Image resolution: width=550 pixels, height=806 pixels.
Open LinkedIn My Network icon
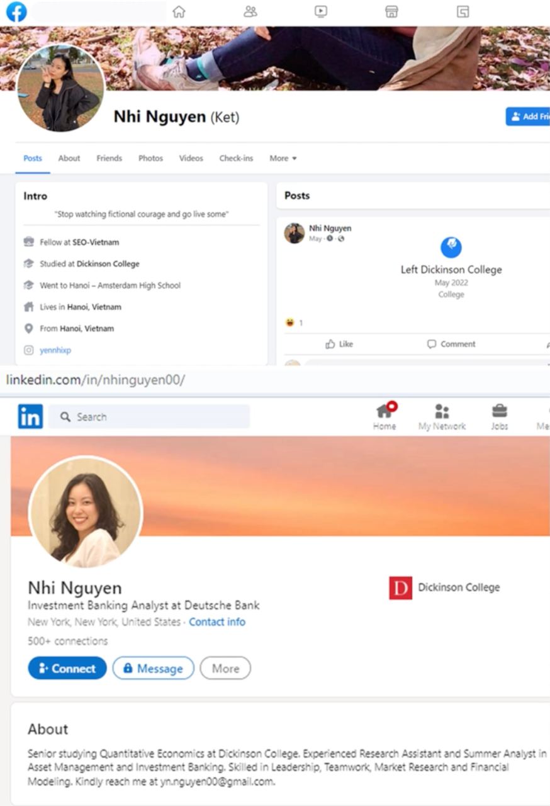(442, 417)
